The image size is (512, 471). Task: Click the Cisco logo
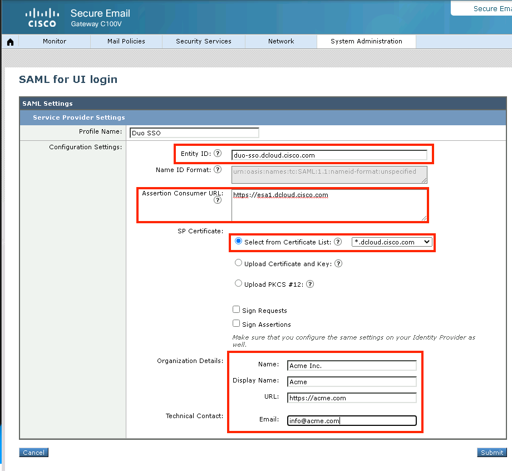(41, 17)
